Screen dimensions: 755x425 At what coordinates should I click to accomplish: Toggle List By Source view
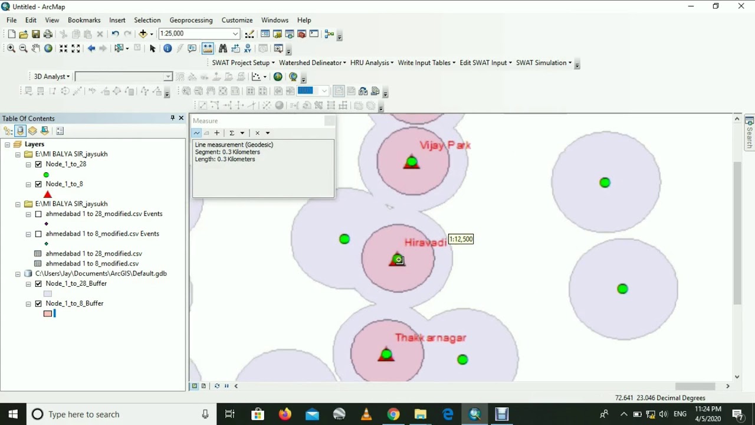pyautogui.click(x=21, y=131)
